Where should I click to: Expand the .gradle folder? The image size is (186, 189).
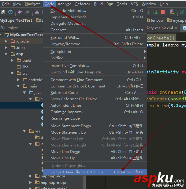6,41
